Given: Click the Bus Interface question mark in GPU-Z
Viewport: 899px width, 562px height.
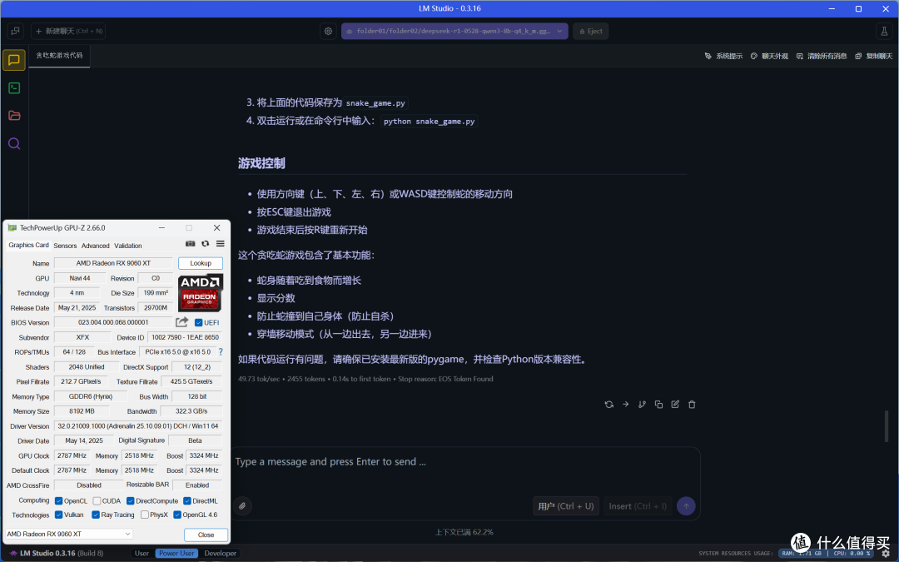Looking at the screenshot, I should click(221, 351).
